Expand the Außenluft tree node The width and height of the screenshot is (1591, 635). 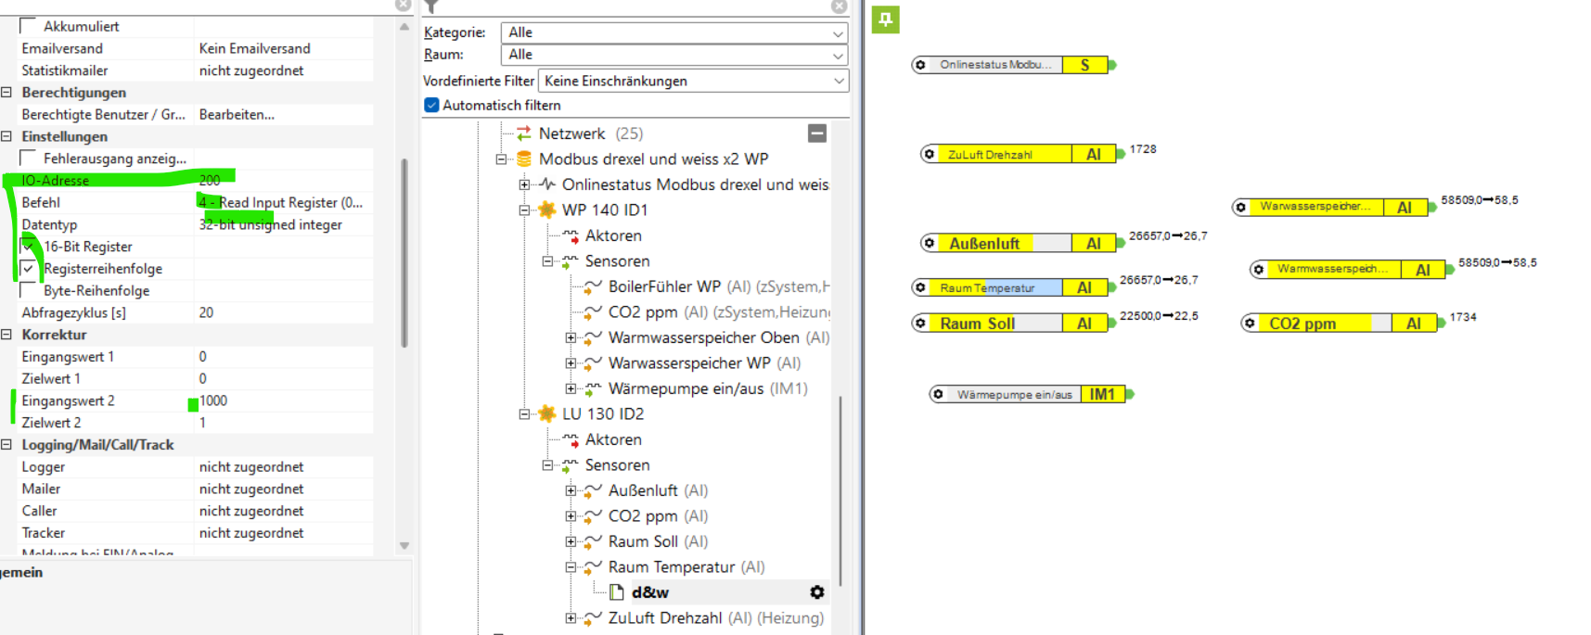[571, 490]
